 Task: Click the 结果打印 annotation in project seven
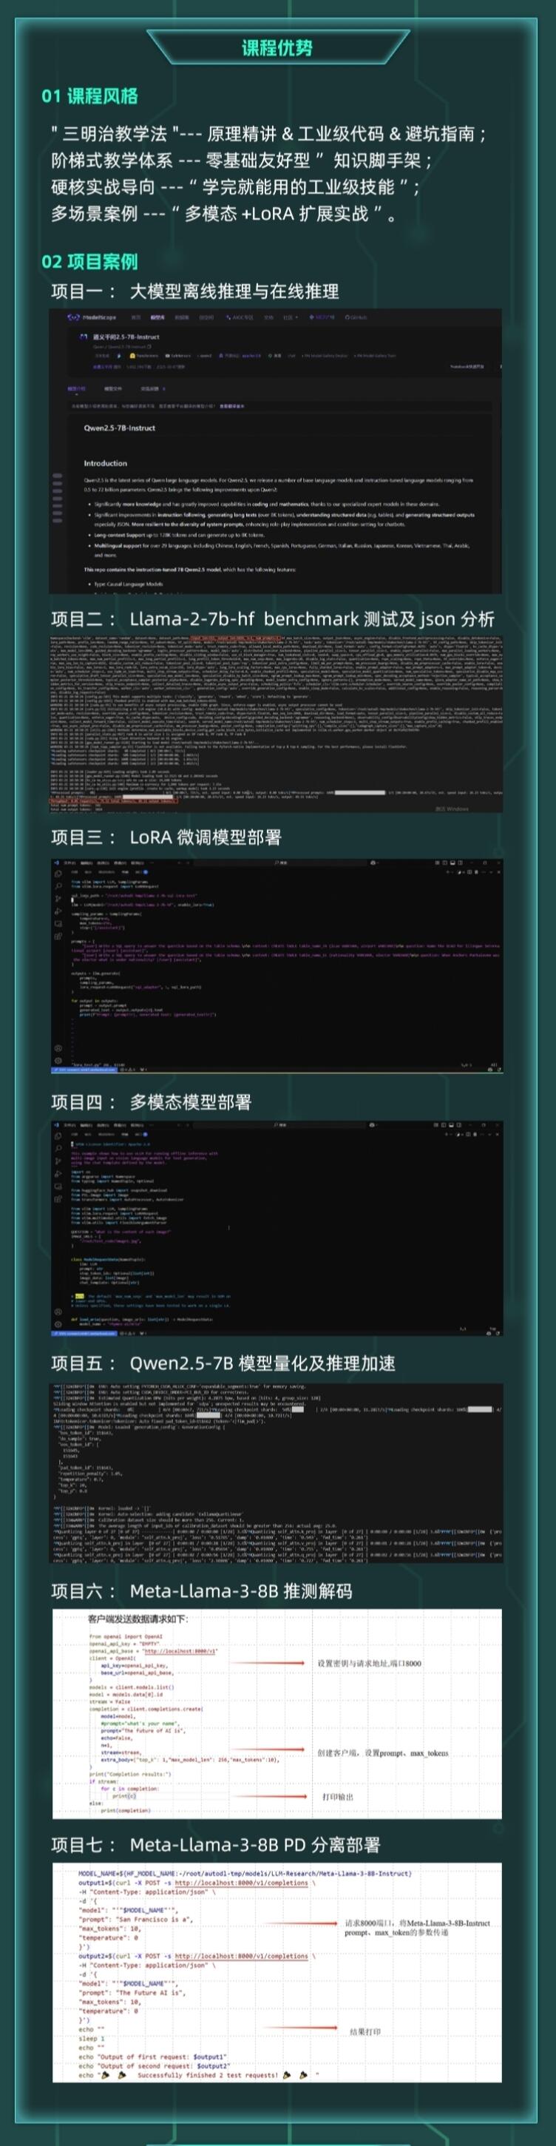point(365,2032)
